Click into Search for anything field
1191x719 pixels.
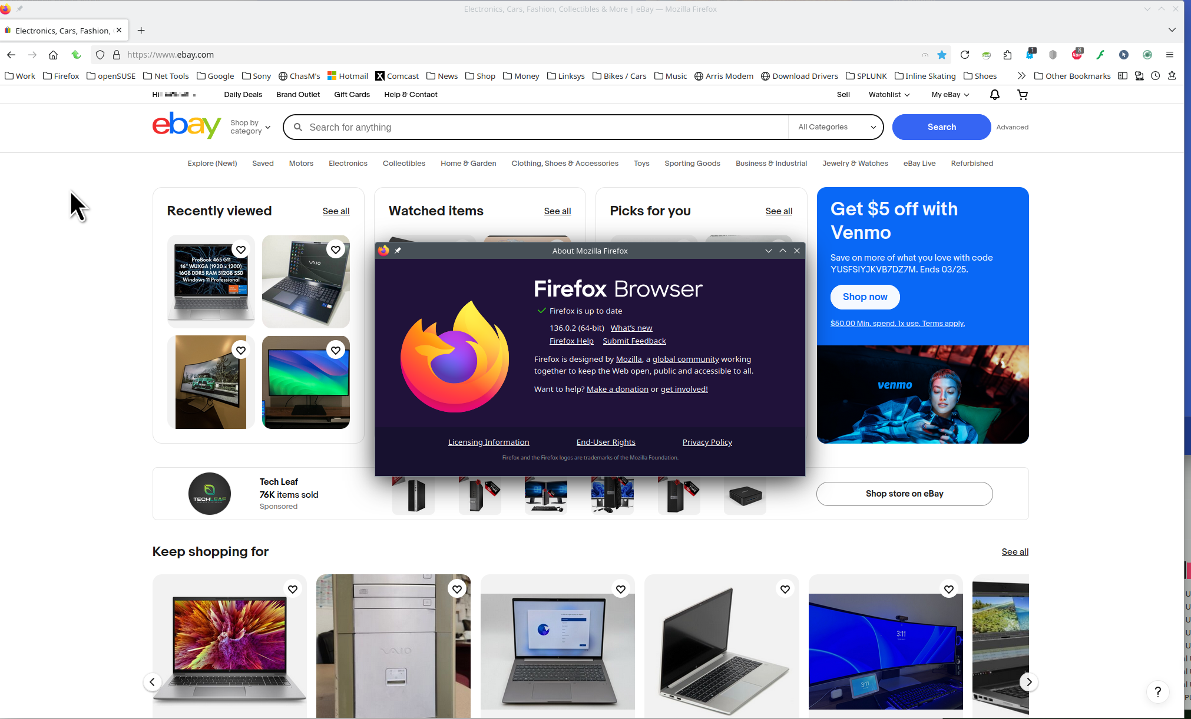[x=536, y=127]
